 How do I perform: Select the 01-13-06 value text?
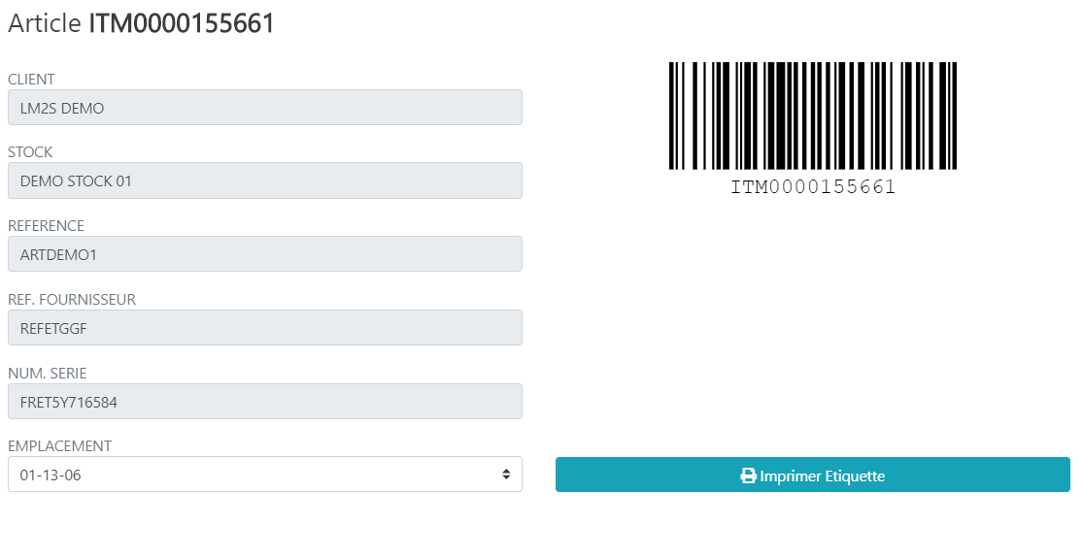pos(51,475)
